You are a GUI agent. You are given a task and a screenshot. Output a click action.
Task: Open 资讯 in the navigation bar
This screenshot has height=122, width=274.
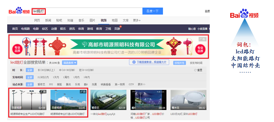72,29
